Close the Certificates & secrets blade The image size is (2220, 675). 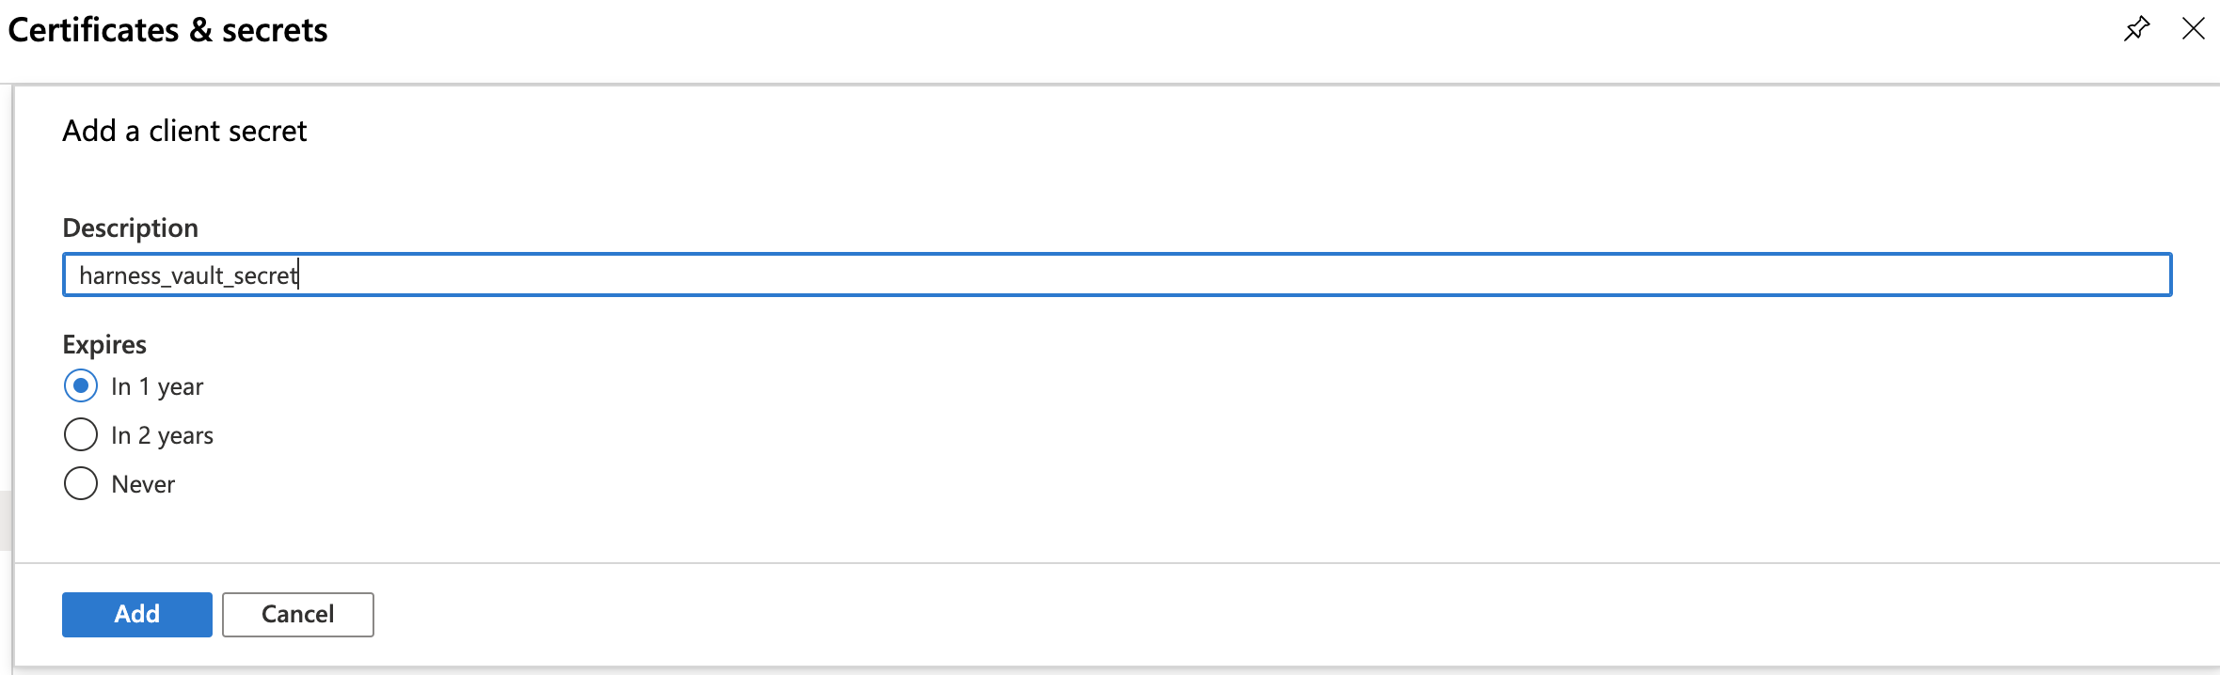2193,29
